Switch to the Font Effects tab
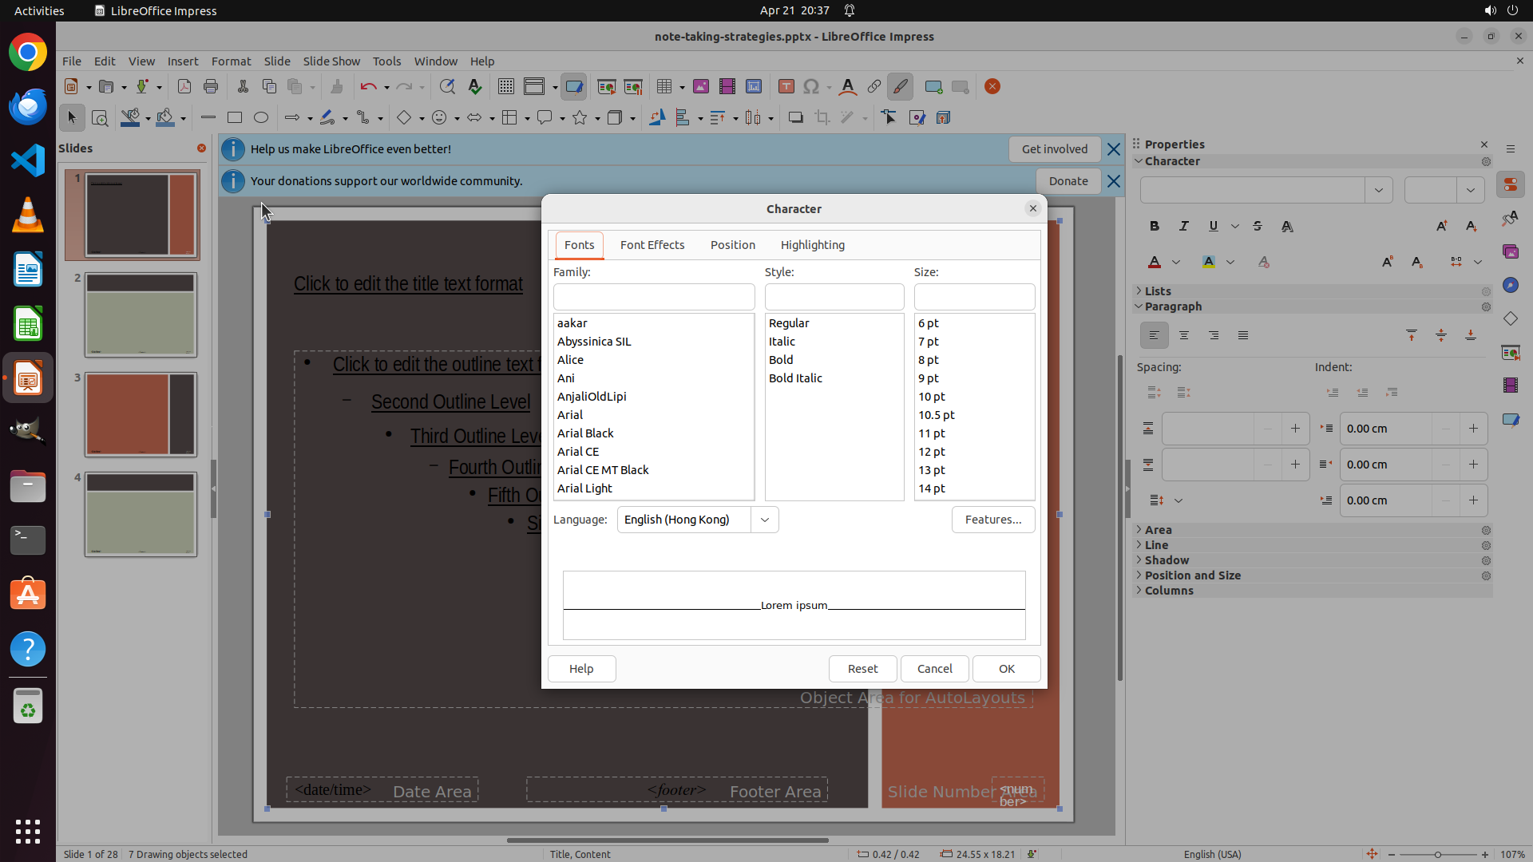The height and width of the screenshot is (862, 1533). [x=652, y=245]
